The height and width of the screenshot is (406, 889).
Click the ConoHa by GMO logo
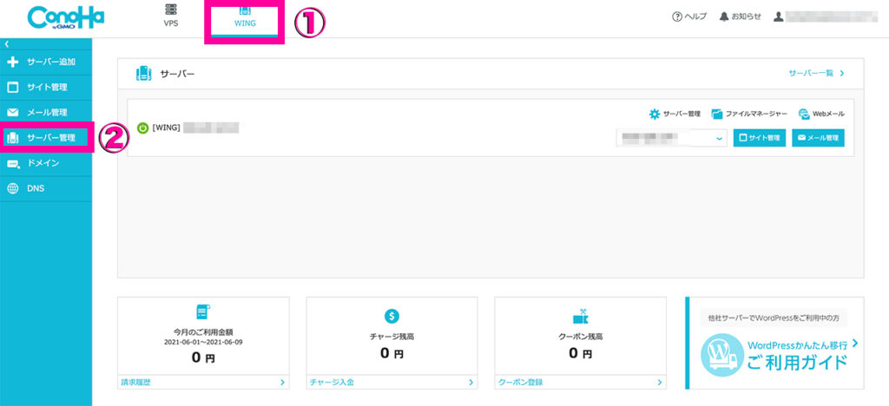(66, 19)
